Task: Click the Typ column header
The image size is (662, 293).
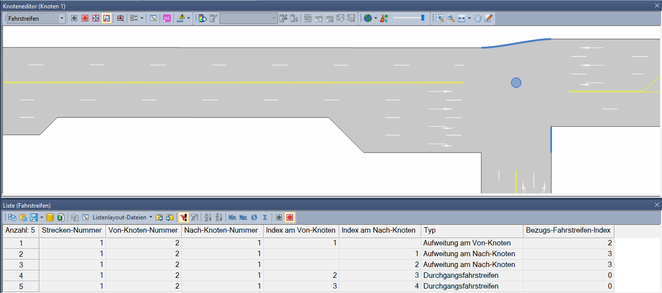Action: (471, 230)
